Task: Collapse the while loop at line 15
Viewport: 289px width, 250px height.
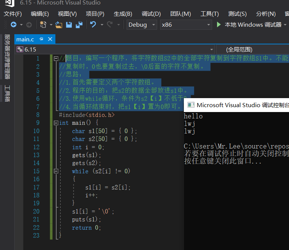Action: click(x=56, y=171)
